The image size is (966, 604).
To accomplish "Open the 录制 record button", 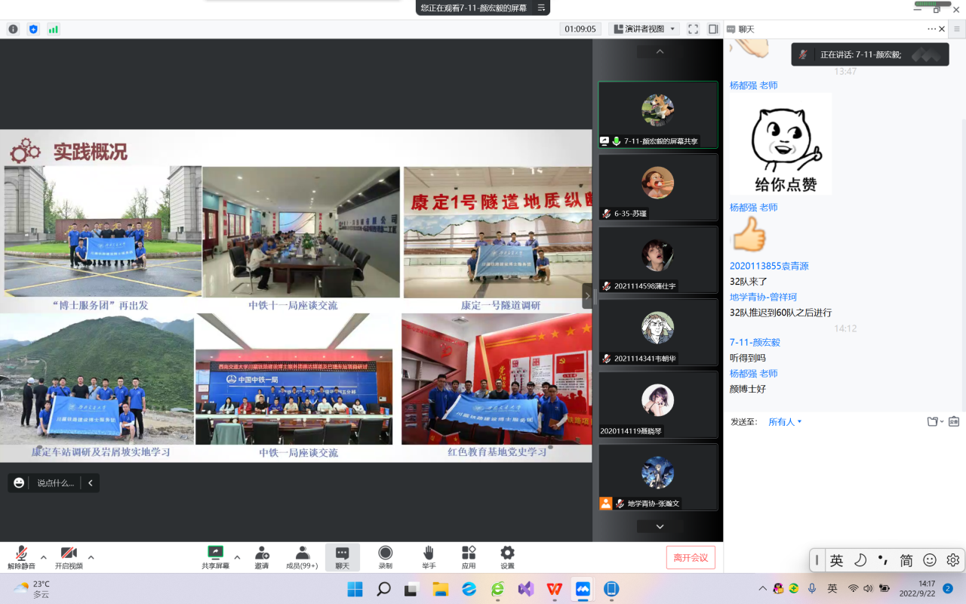I will (385, 556).
